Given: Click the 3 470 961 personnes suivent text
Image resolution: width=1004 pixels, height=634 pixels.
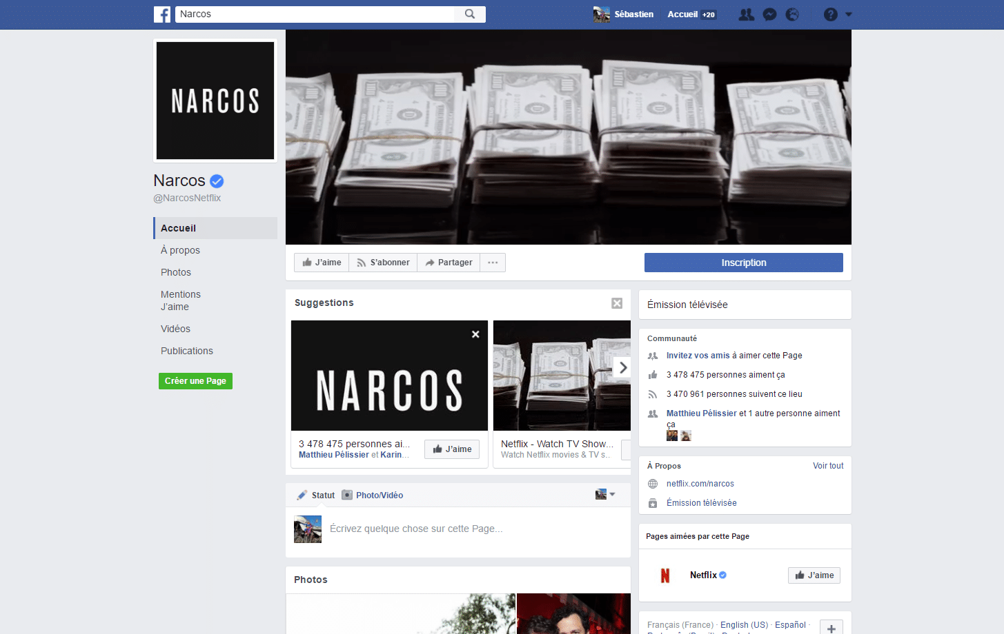Looking at the screenshot, I should pyautogui.click(x=734, y=394).
